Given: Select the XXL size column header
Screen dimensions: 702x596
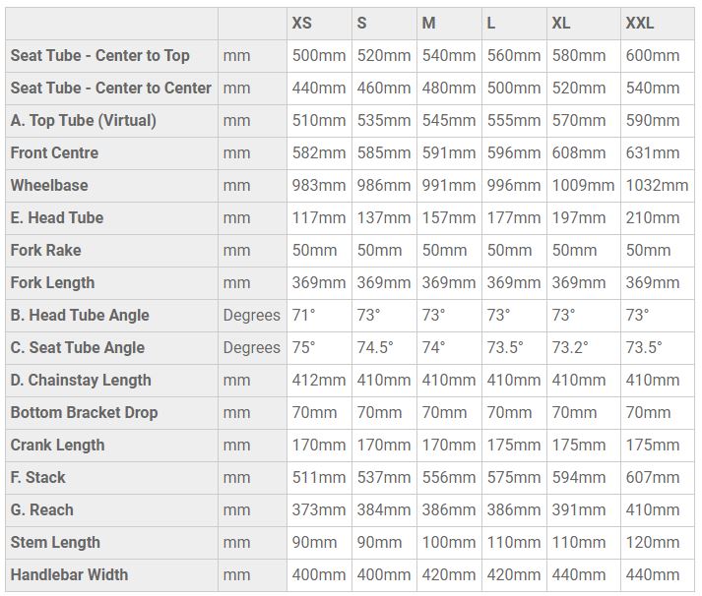Looking at the screenshot, I should [640, 23].
